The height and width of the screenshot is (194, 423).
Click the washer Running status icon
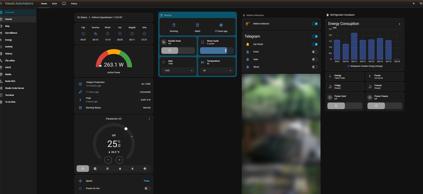tap(174, 25)
